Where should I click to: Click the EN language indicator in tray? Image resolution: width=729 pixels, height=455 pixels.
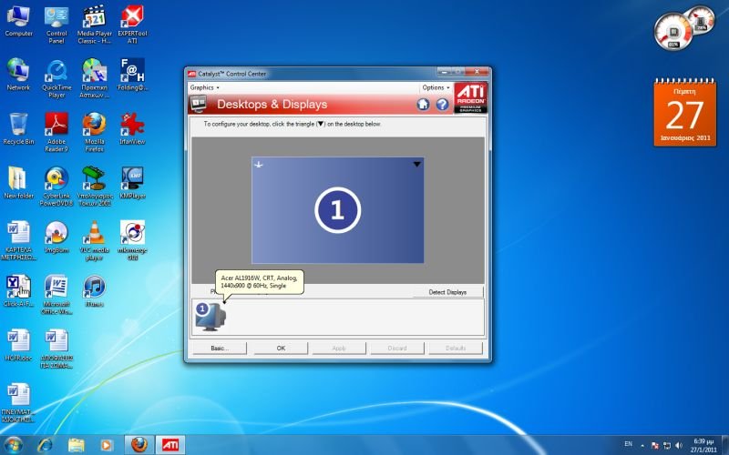tap(628, 444)
